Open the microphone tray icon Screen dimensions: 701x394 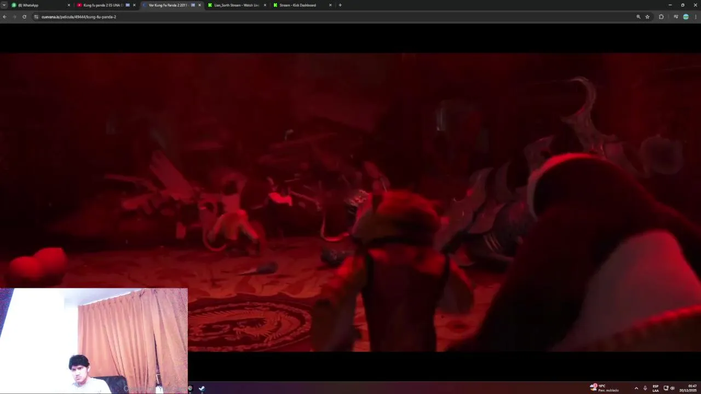tap(645, 388)
